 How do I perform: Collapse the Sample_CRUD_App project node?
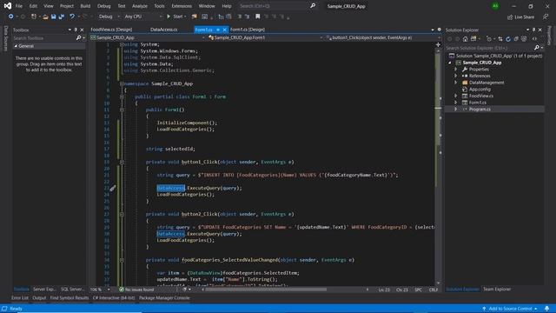450,63
